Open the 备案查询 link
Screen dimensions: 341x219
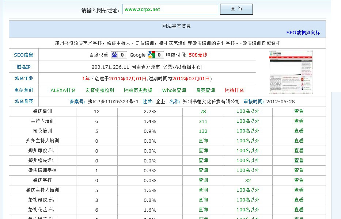(205, 90)
